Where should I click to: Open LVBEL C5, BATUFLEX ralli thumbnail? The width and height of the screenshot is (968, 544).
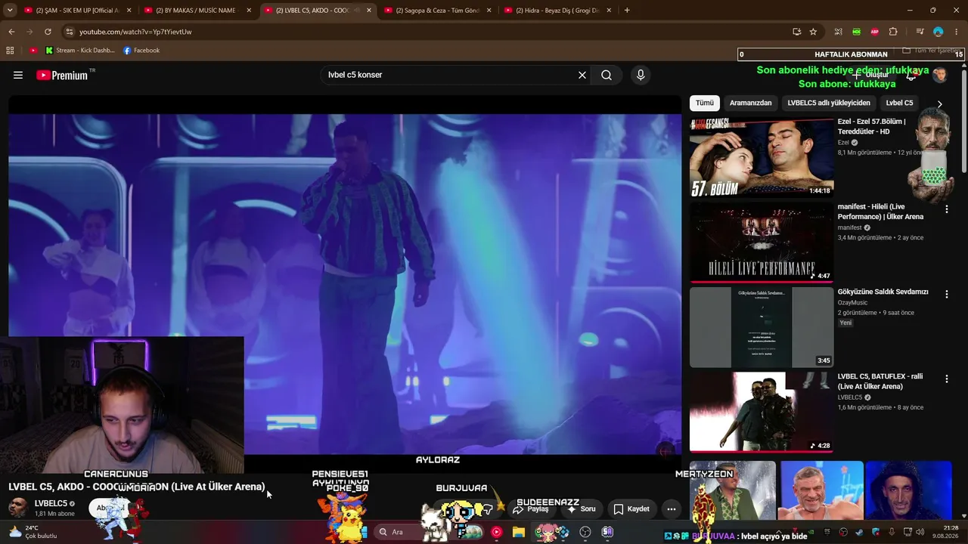(x=762, y=413)
